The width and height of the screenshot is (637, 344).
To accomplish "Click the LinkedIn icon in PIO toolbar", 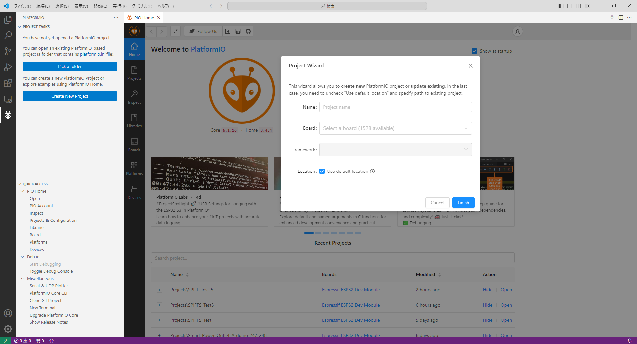I will tap(238, 31).
